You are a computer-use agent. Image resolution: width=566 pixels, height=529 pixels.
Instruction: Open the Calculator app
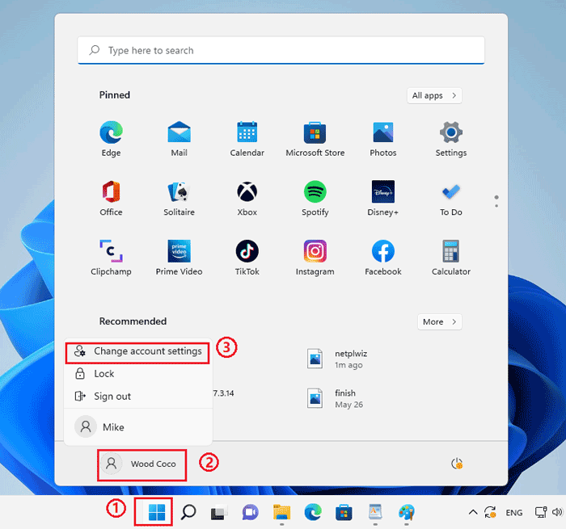pos(451,258)
